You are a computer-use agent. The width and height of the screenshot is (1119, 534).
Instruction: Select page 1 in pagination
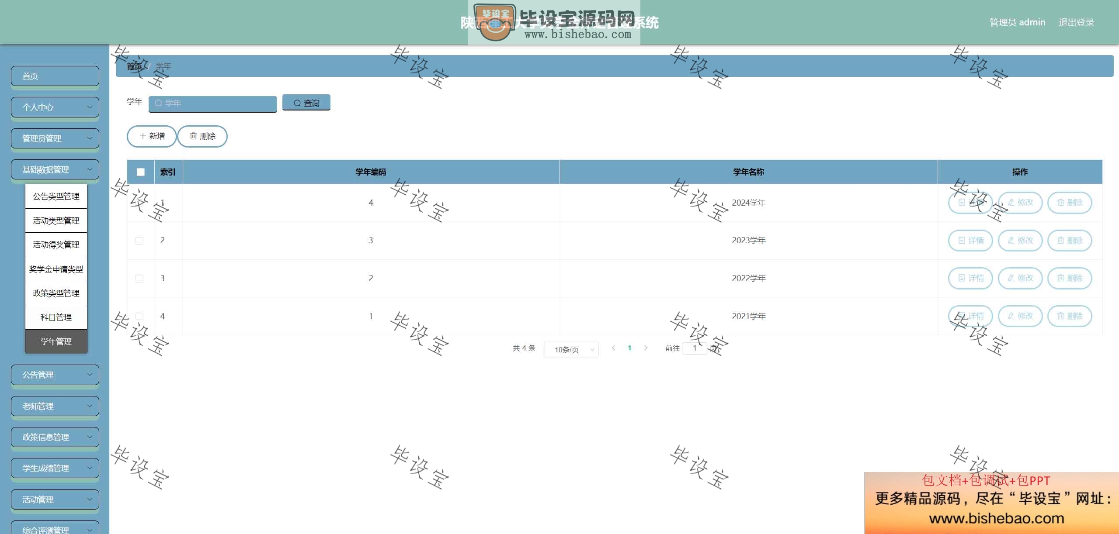(629, 348)
